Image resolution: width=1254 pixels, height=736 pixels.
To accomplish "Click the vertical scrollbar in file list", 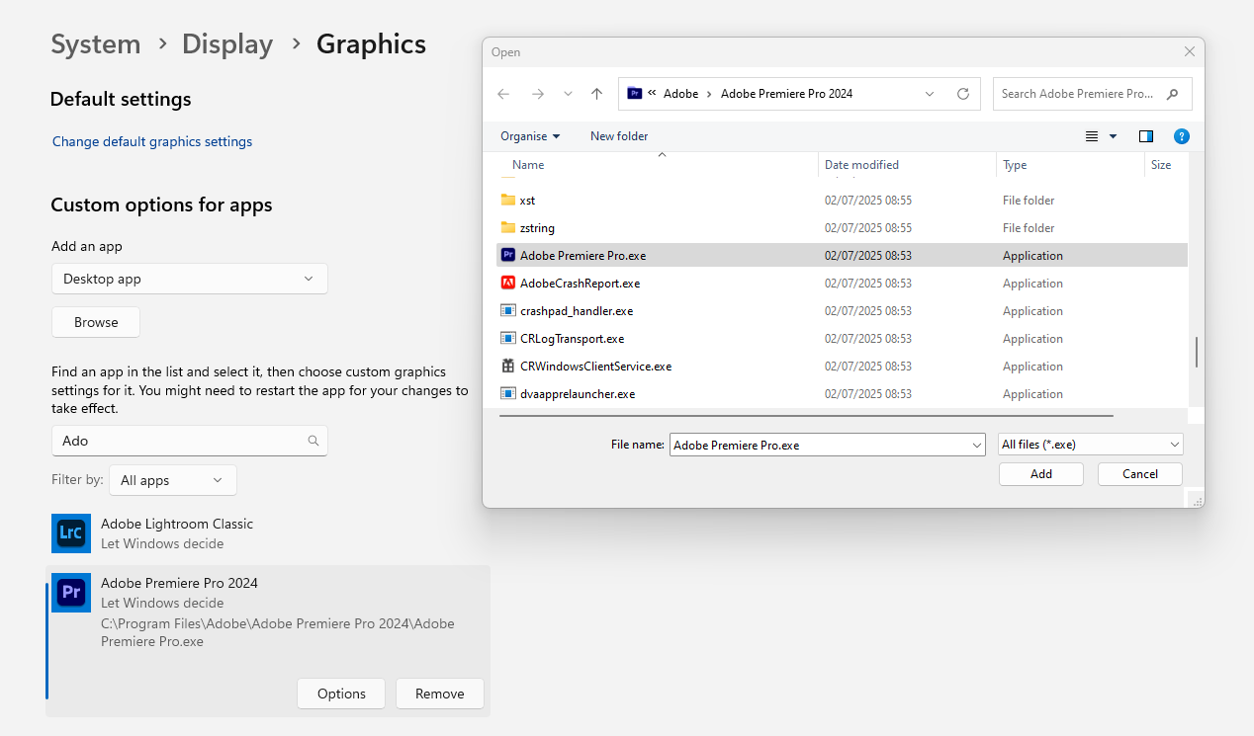I will click(x=1196, y=352).
